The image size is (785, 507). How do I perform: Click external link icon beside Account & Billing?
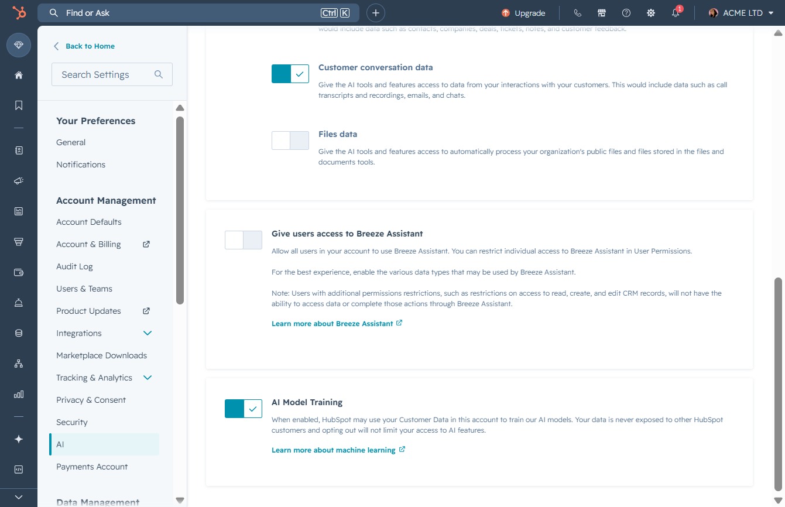pyautogui.click(x=146, y=244)
